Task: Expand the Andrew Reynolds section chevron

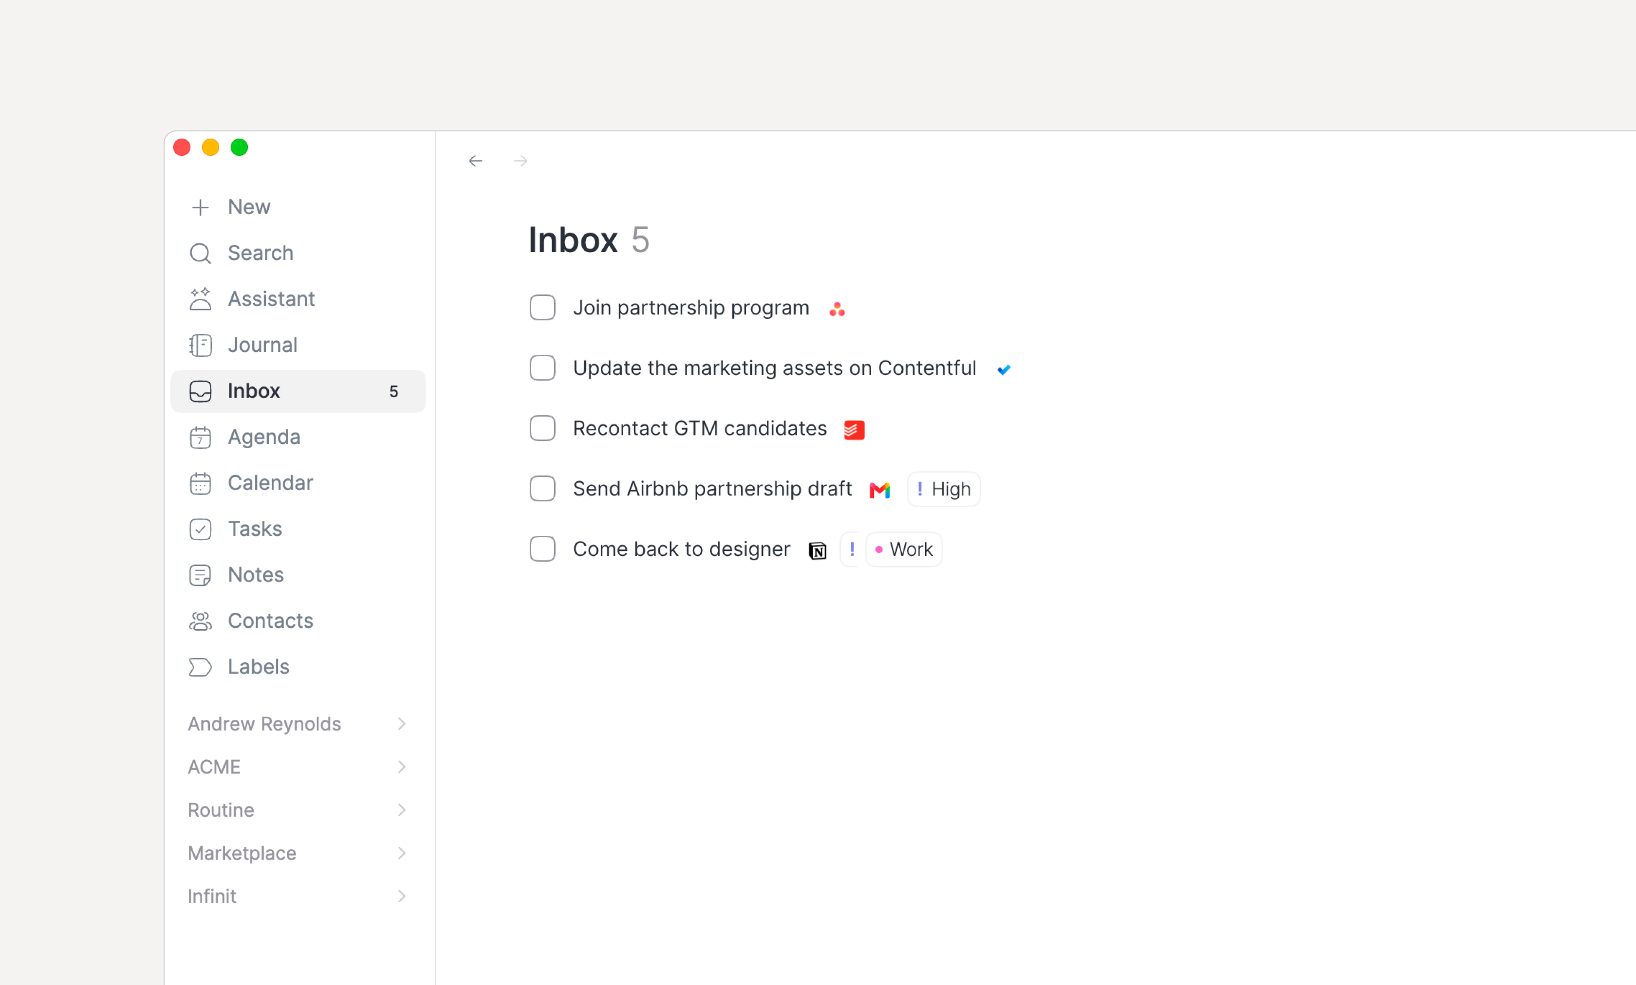Action: 402,724
